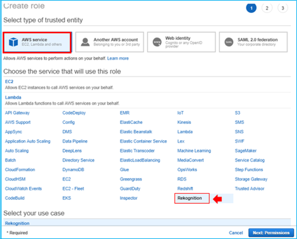This screenshot has width=297, height=239.
Task: Click Next: Permissions button
Action: pos(271,233)
